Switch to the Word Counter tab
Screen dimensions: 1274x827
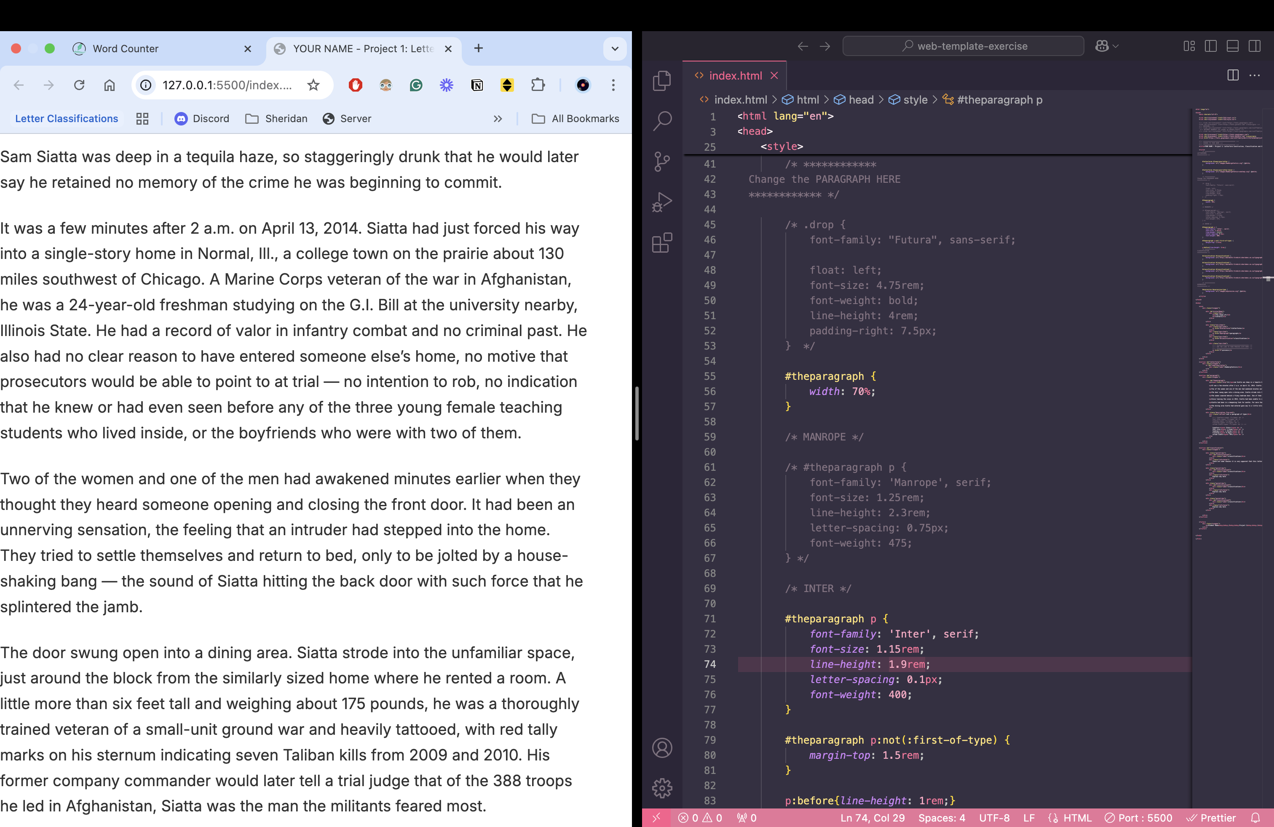pos(126,48)
